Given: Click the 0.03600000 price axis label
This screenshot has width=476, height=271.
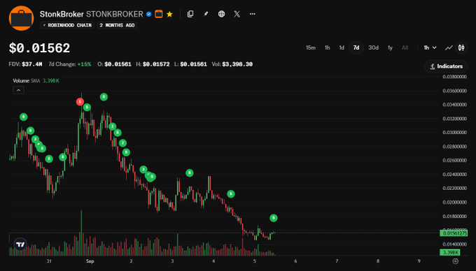Looking at the screenshot, I should [454, 91].
